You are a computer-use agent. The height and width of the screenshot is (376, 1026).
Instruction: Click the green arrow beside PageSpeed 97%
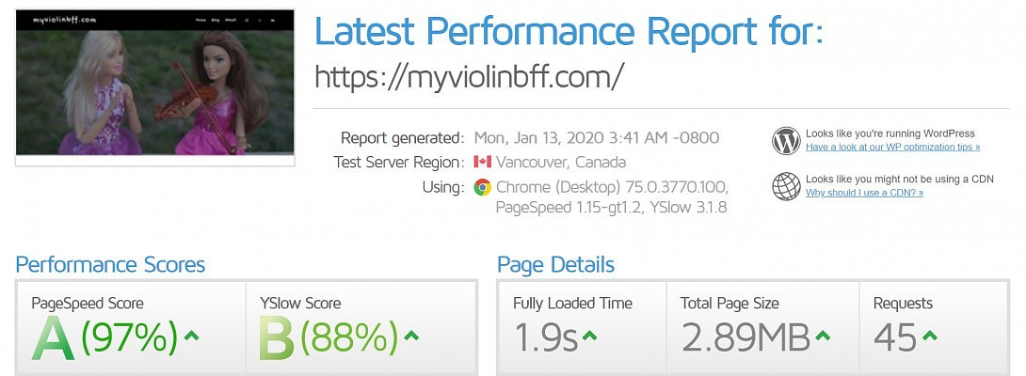click(192, 336)
